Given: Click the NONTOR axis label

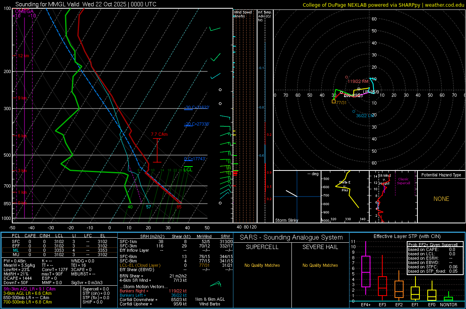Looking at the screenshot, I should [449, 305].
